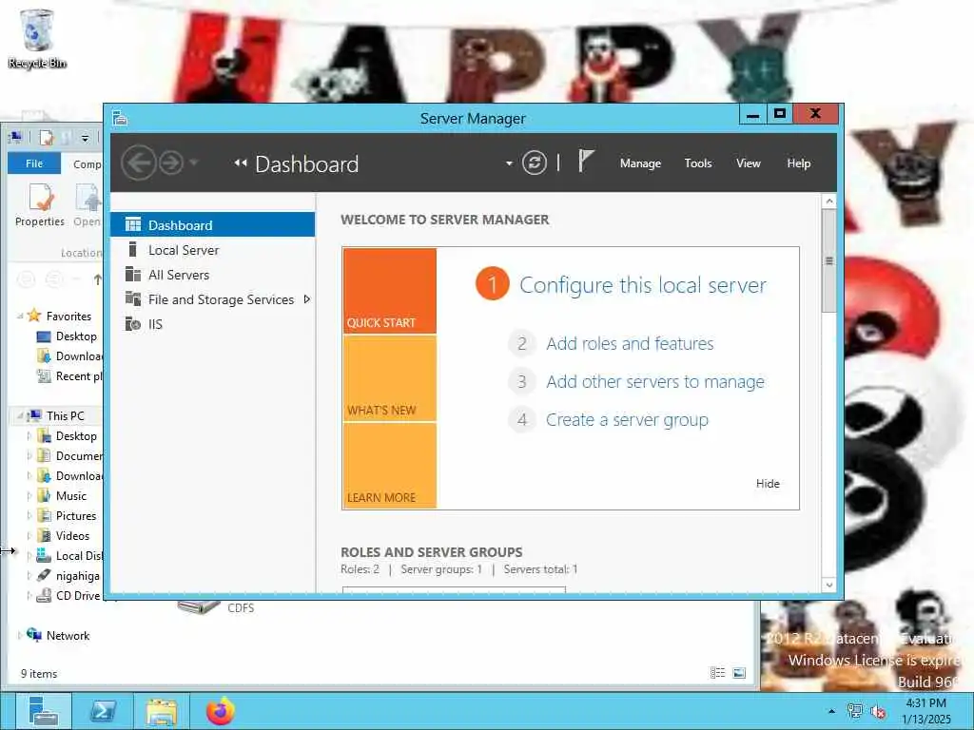Select Videos under This PC
Viewport: 974px width, 730px height.
(72, 535)
